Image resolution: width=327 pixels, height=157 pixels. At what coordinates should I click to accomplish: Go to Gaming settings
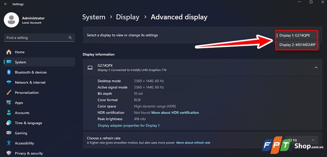[x=39, y=133]
